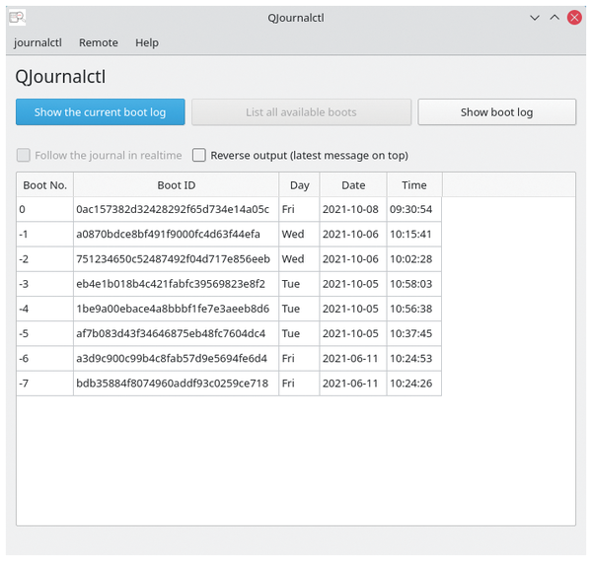This screenshot has width=592, height=561.
Task: Select boot ID 0ac157382d32428292f65d734e14a05c
Action: (177, 209)
